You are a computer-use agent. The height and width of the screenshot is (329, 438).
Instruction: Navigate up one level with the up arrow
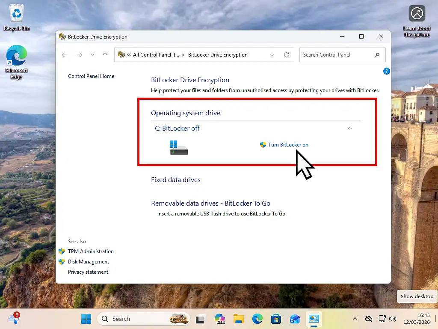[x=105, y=55]
